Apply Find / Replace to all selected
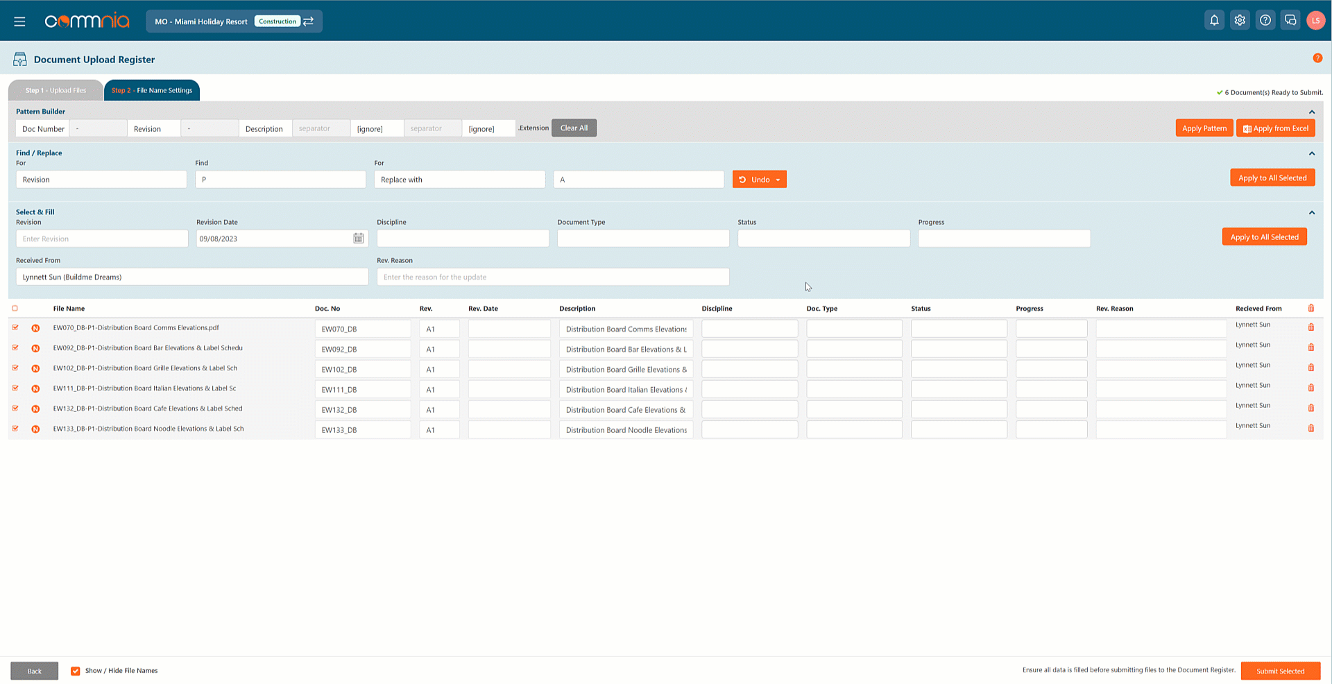Image resolution: width=1332 pixels, height=684 pixels. tap(1272, 178)
